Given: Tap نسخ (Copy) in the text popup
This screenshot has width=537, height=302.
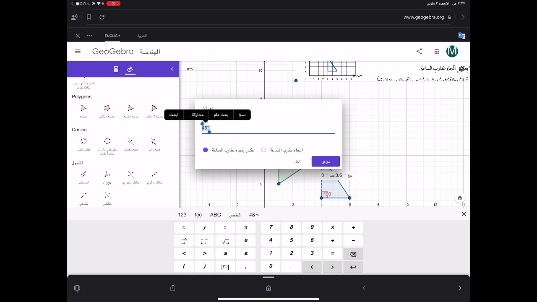Looking at the screenshot, I should (242, 115).
